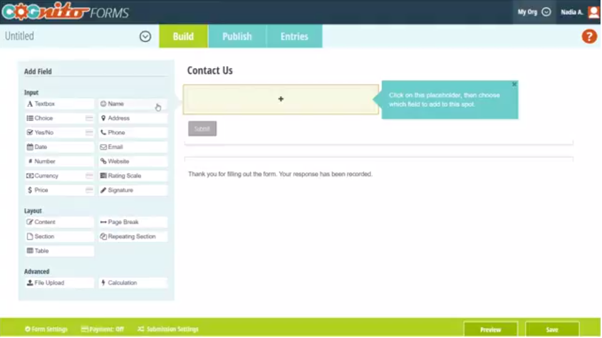Click the orange help question mark icon

[589, 36]
